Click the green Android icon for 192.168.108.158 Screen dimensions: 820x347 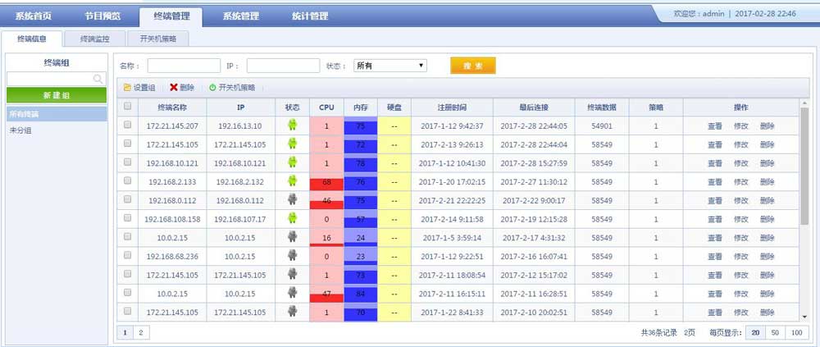[291, 219]
